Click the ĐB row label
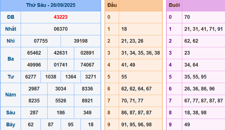Image resolution: width=225 pixels, height=130 pixels. pyautogui.click(x=10, y=17)
